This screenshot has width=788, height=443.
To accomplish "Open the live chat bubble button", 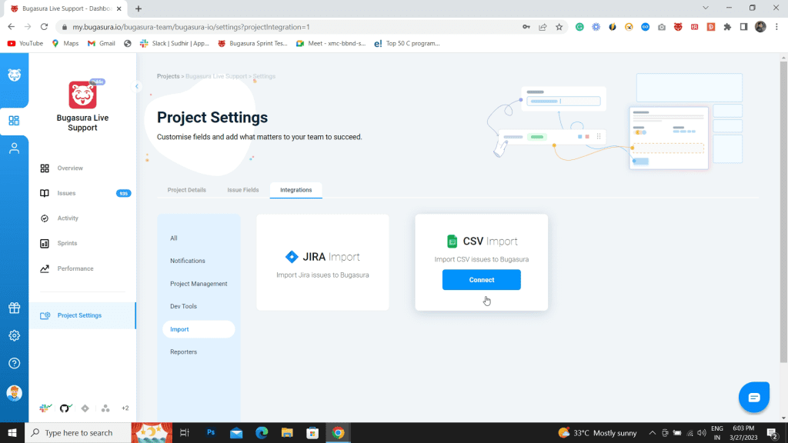I will tap(754, 398).
